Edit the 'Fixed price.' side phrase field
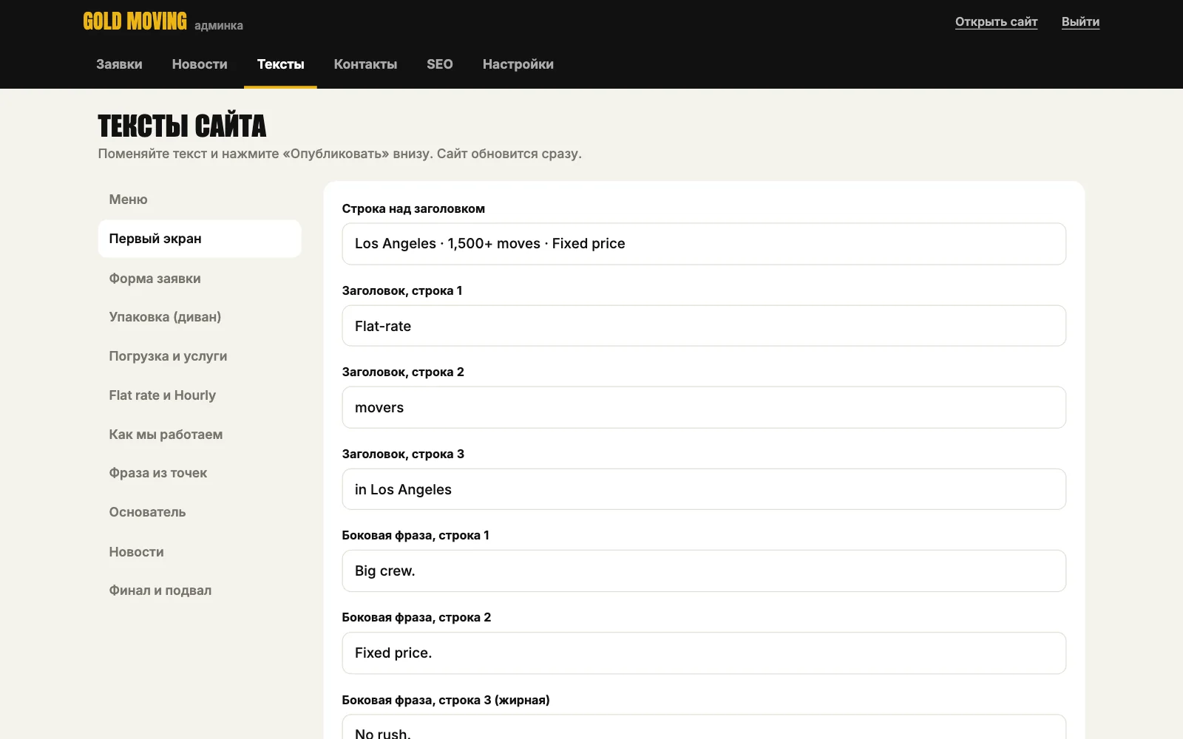This screenshot has height=739, width=1183. tap(704, 653)
